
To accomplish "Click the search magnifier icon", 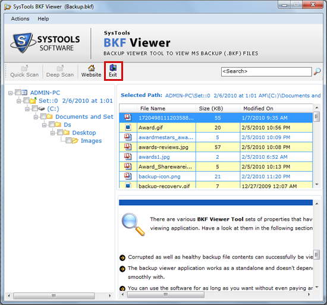I will pyautogui.click(x=317, y=71).
